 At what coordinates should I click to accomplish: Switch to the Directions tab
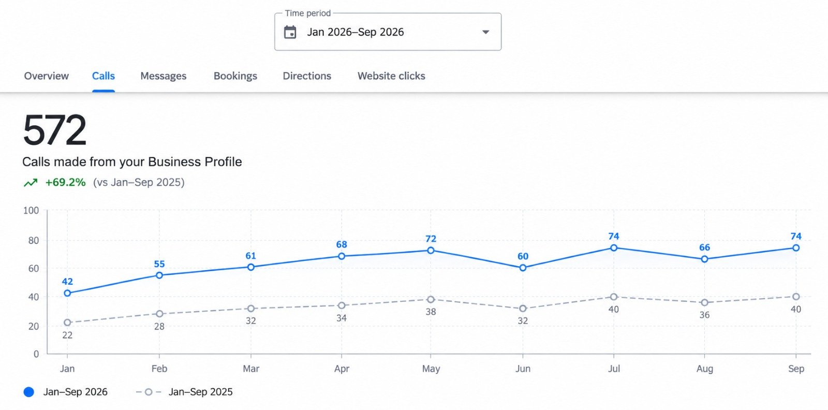(x=307, y=76)
